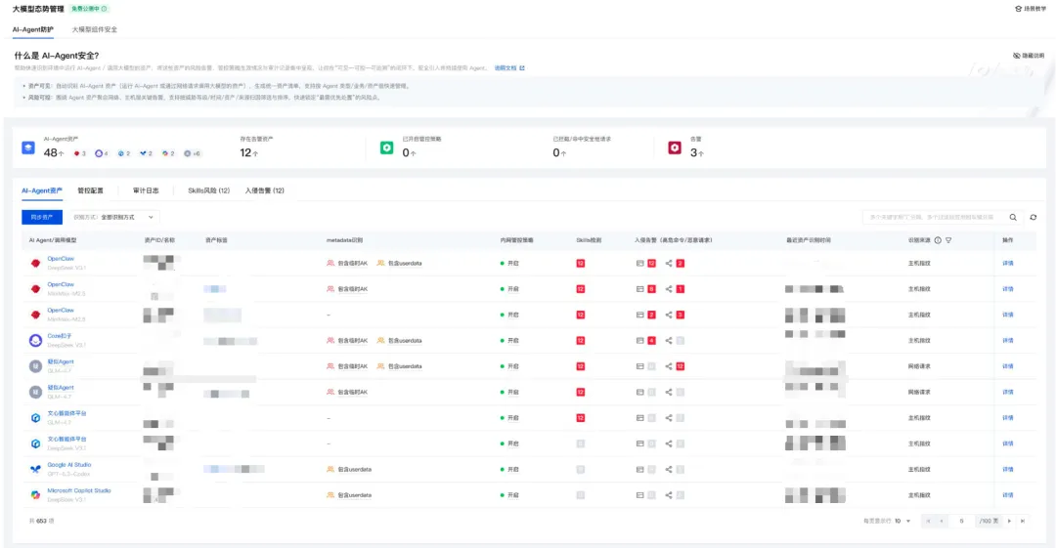Click share icon in Microsoft Copilot Studio row
The image size is (1056, 548).
(669, 495)
